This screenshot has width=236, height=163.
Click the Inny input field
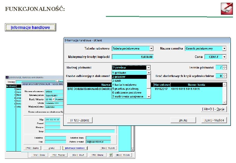(x=80, y=131)
